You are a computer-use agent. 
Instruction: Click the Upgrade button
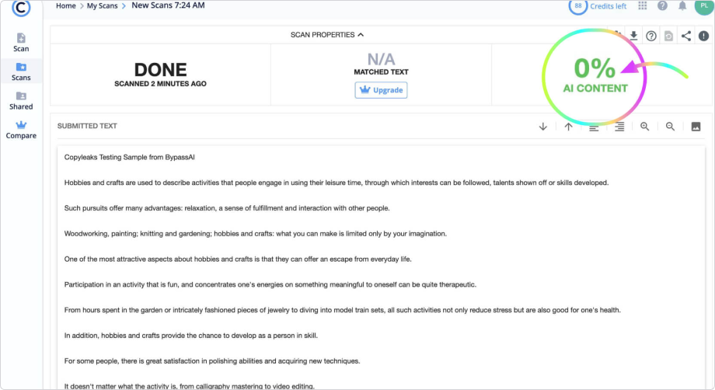point(381,90)
